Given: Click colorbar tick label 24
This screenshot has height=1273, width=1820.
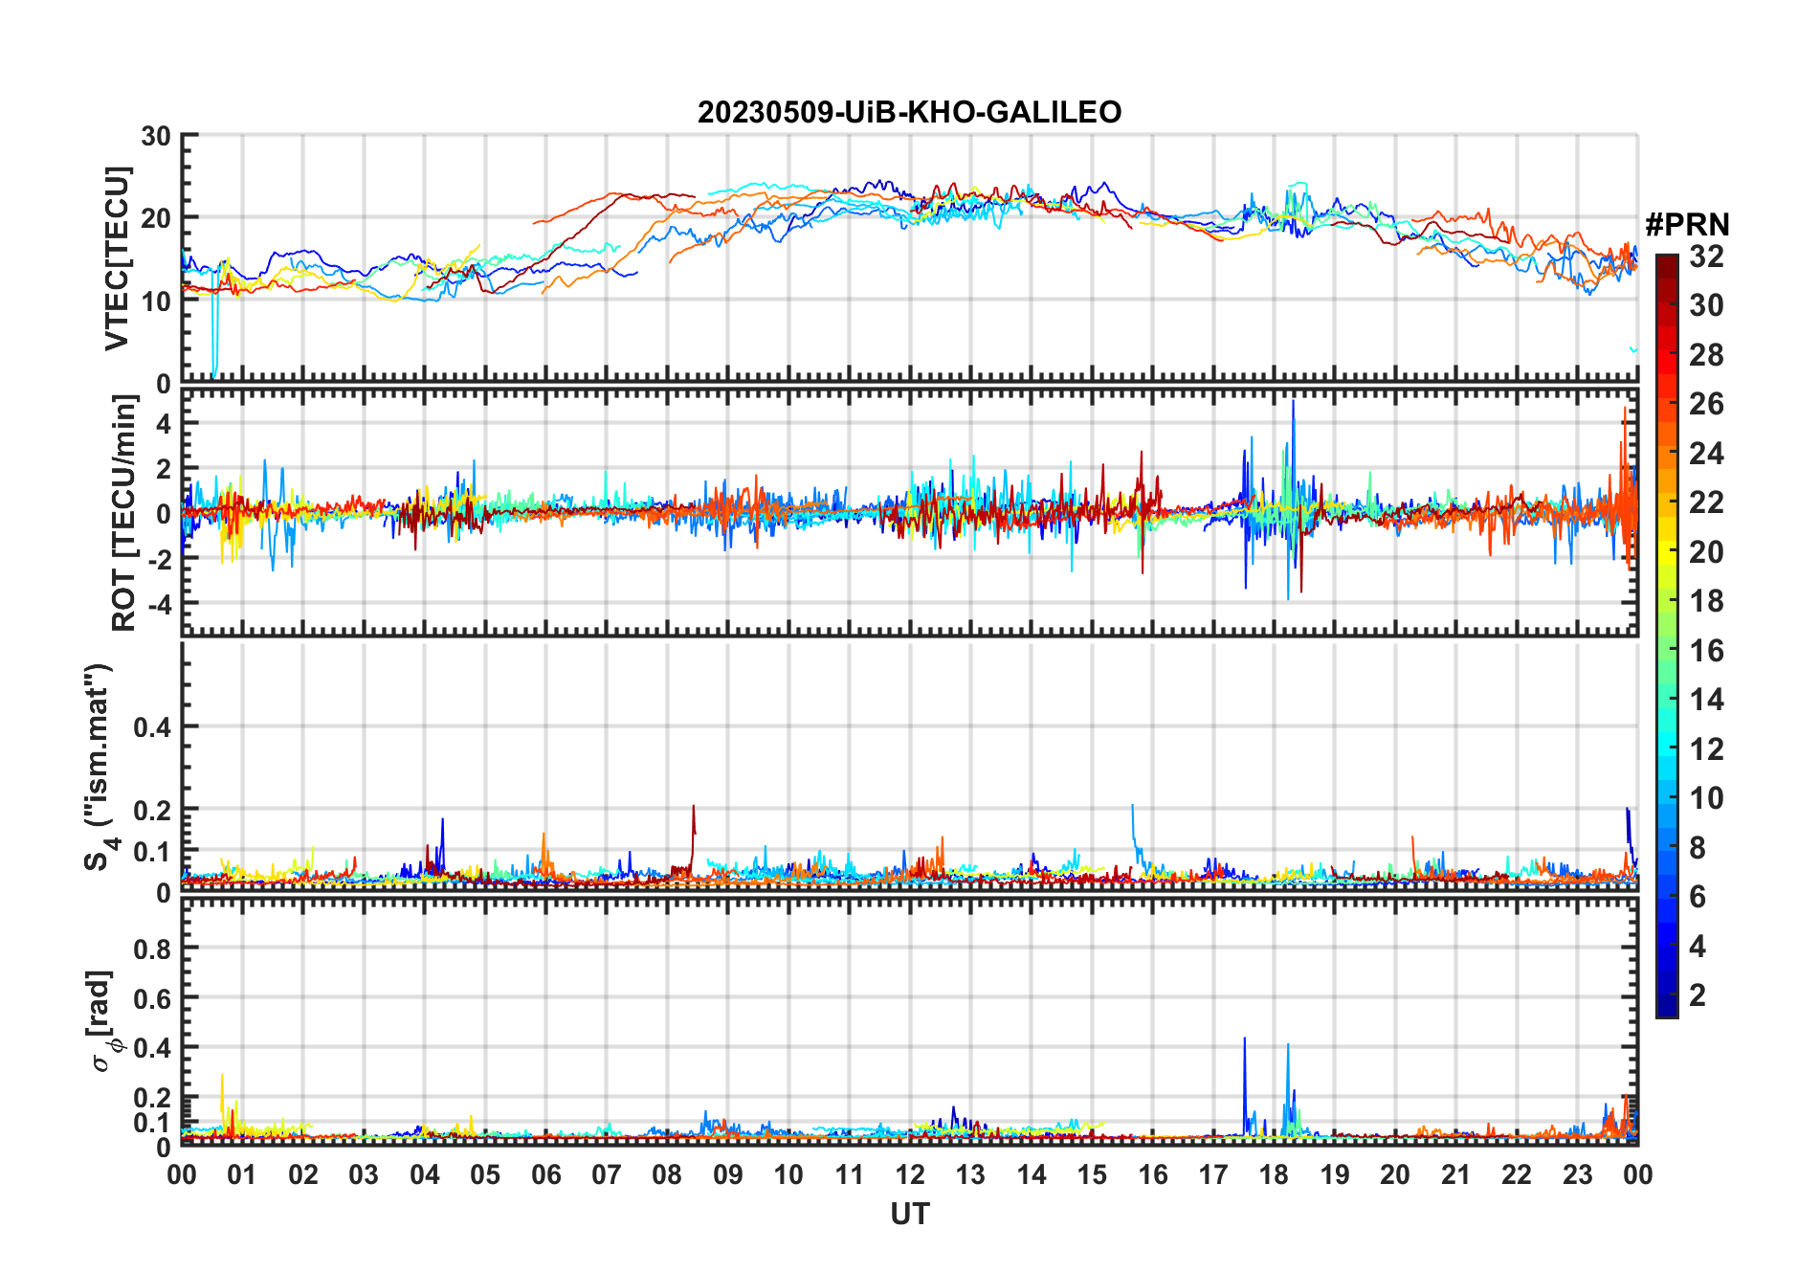Looking at the screenshot, I should 1706,454.
